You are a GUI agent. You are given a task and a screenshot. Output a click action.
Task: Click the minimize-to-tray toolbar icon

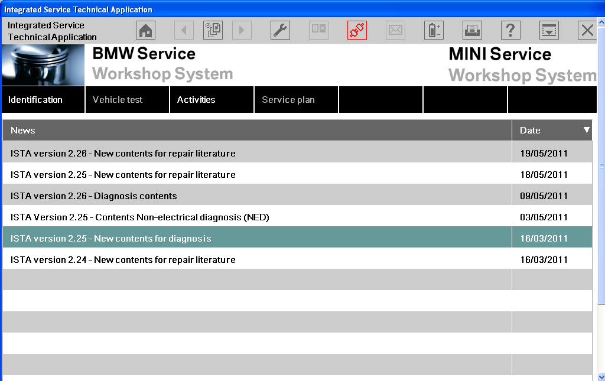point(549,30)
